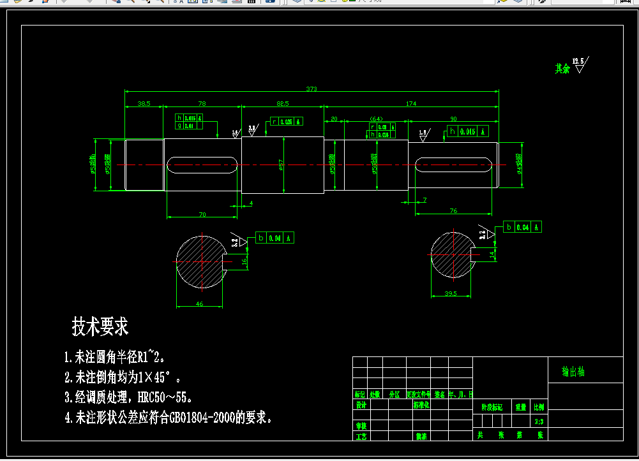Select the 比例 title block cell
The height and width of the screenshot is (461, 639).
pos(539,407)
